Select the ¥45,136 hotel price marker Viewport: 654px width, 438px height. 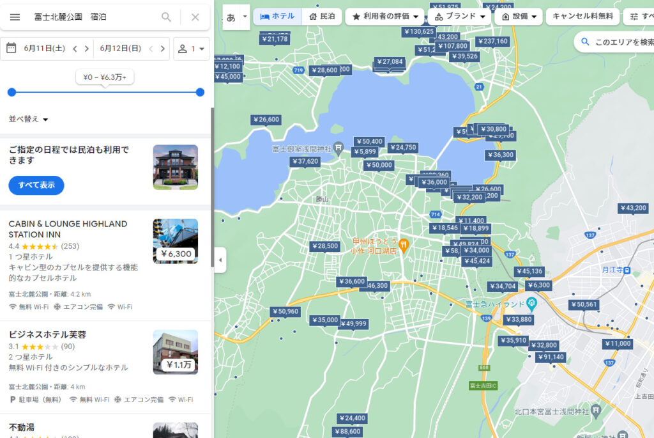pyautogui.click(x=529, y=271)
